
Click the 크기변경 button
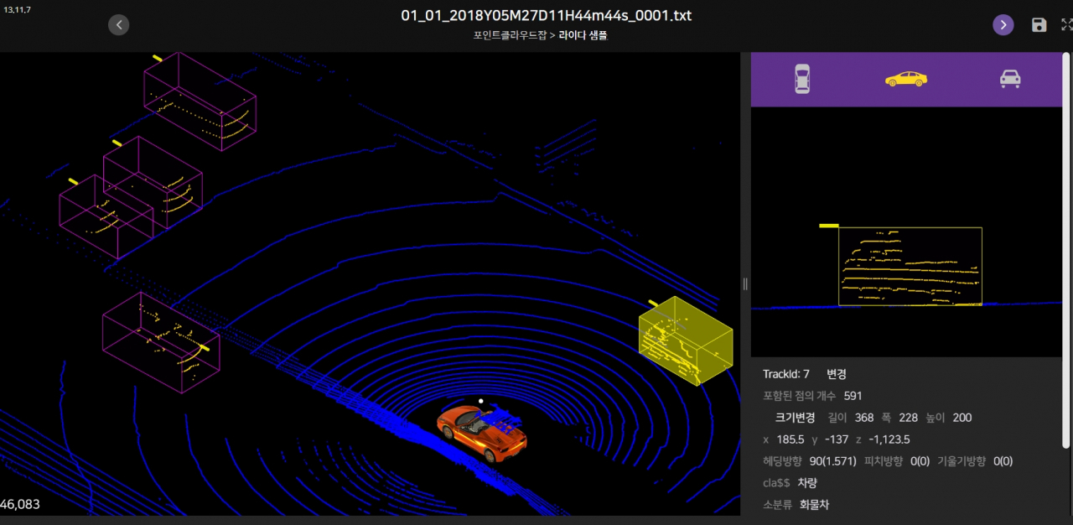(x=795, y=418)
